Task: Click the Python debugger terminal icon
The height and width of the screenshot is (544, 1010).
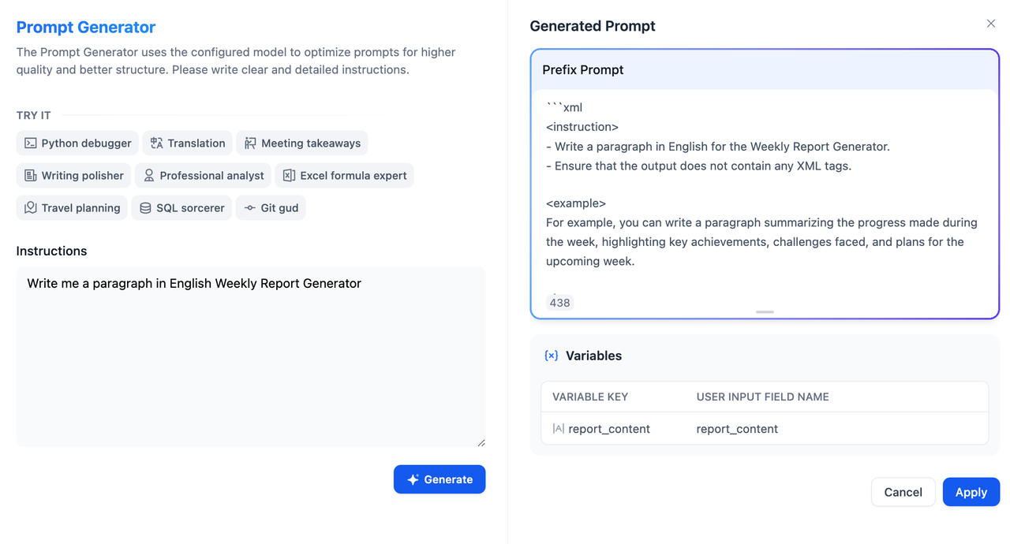Action: tap(31, 143)
